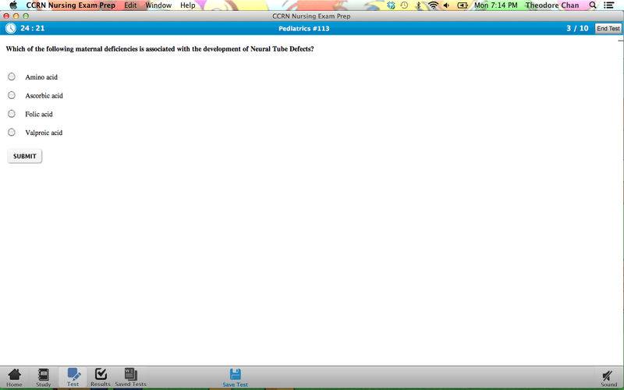Select the Ascorbic acid answer
The image size is (624, 390).
pyautogui.click(x=12, y=95)
